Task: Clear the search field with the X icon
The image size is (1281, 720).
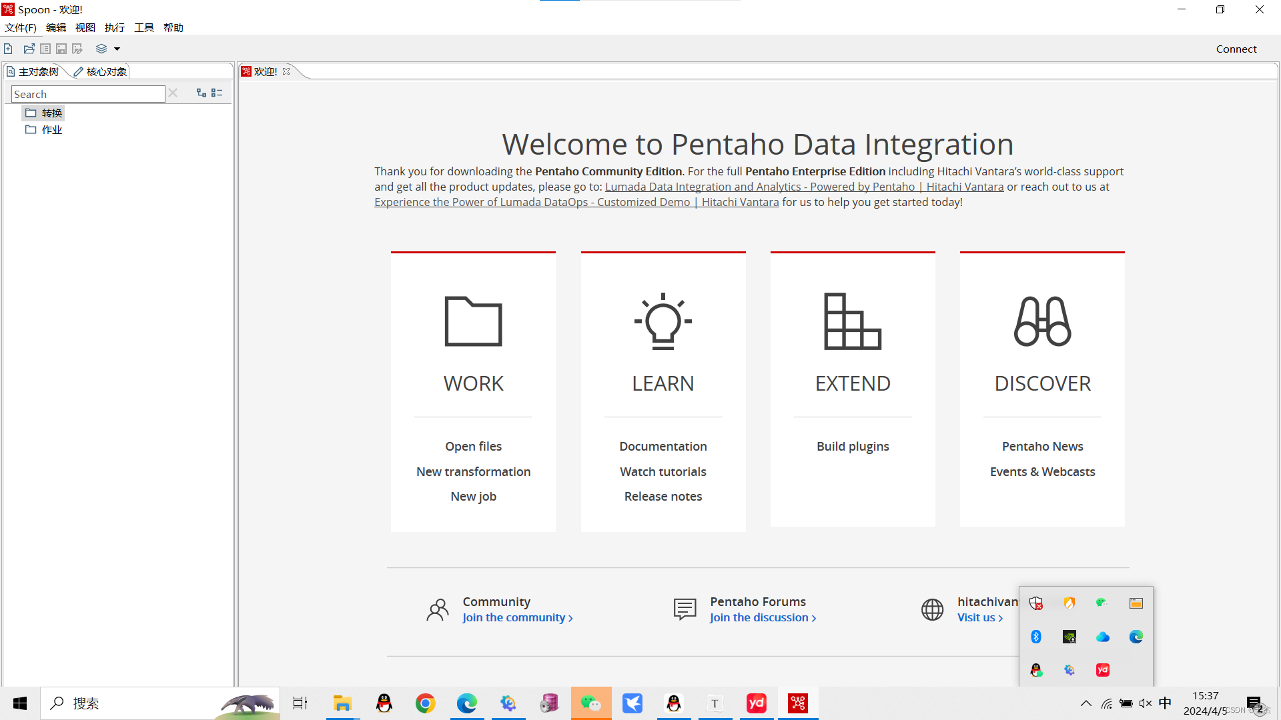Action: 173,93
